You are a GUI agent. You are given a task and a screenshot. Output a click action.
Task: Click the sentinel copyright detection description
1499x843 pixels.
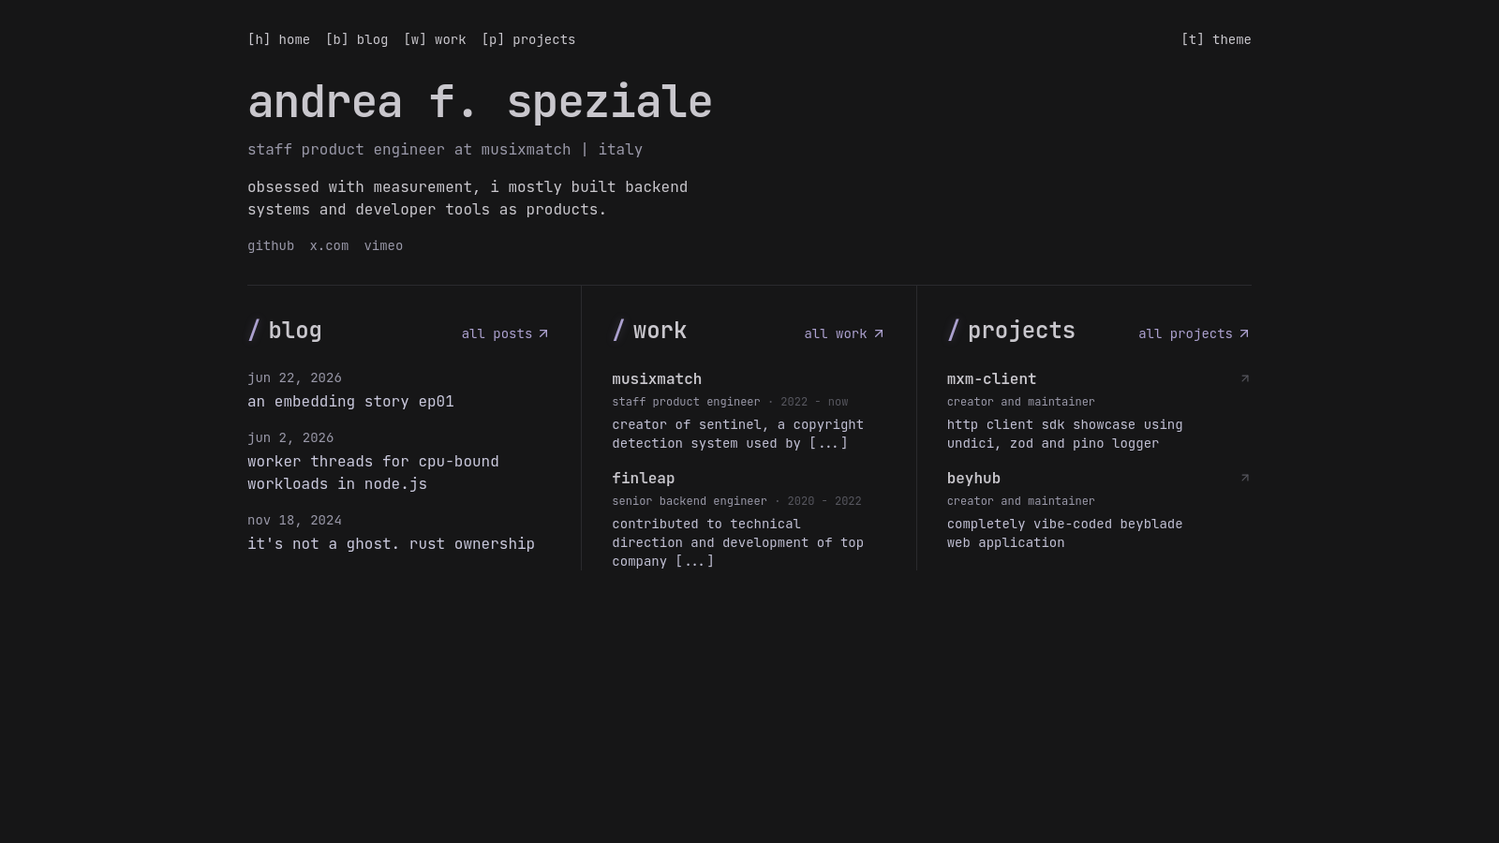(x=738, y=435)
